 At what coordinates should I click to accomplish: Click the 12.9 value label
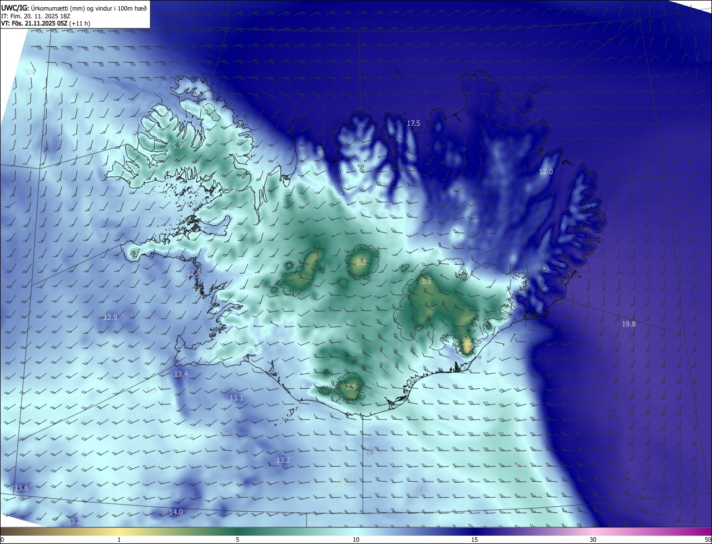[x=111, y=318]
